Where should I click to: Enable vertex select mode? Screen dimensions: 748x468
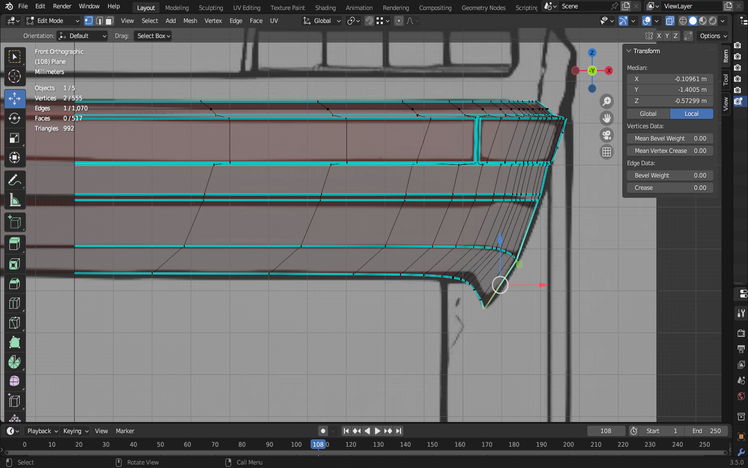89,21
